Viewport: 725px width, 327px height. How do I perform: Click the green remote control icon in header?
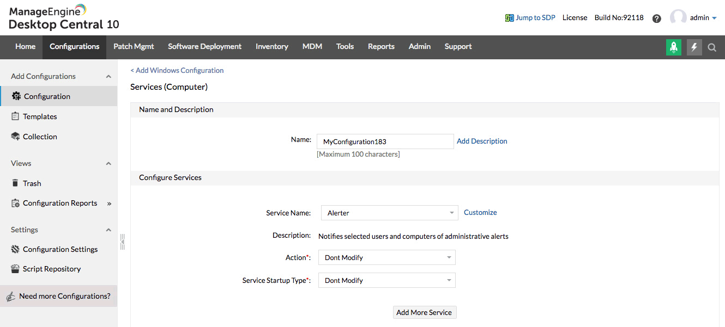tap(673, 47)
